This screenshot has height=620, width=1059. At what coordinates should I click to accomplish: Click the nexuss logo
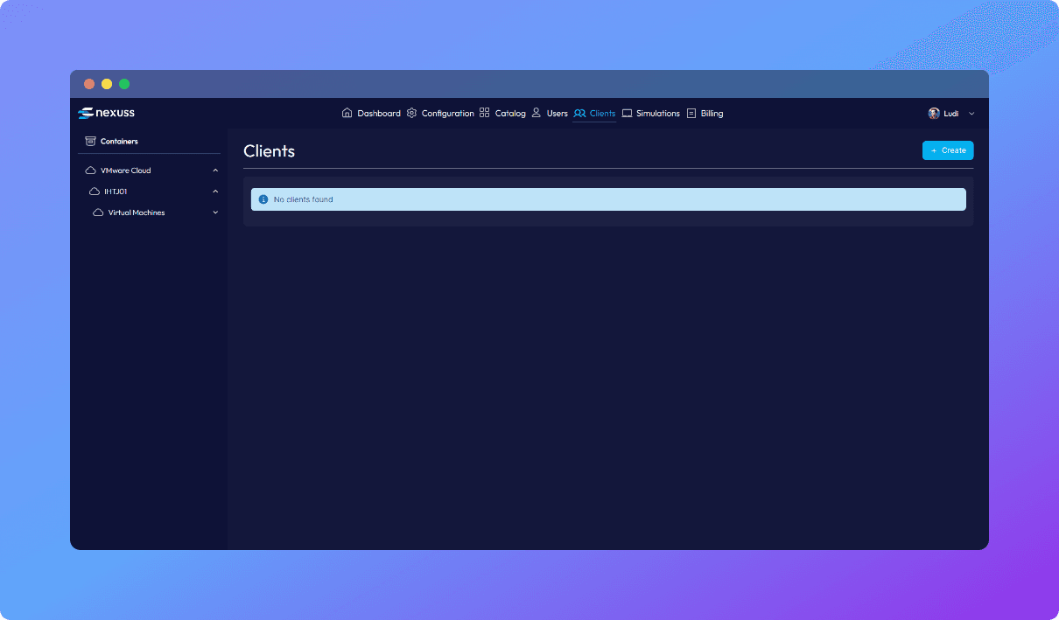pos(106,113)
